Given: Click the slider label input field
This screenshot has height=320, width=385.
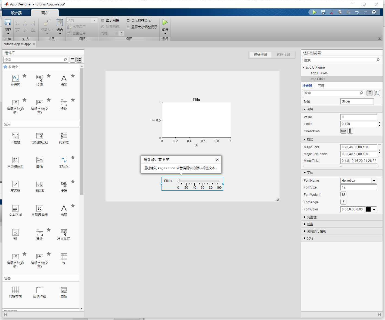Looking at the screenshot, I should pos(357,101).
